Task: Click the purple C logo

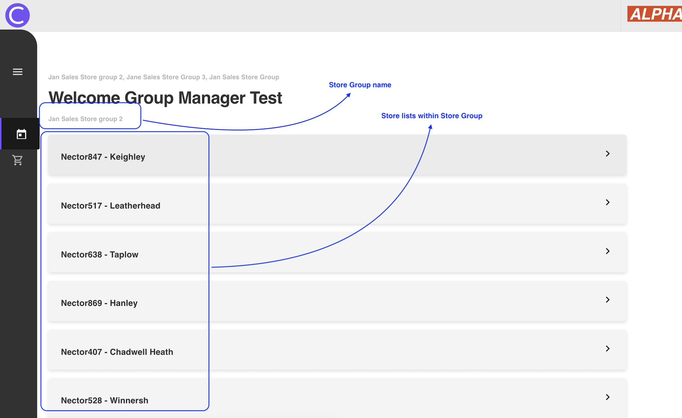Action: [x=17, y=15]
